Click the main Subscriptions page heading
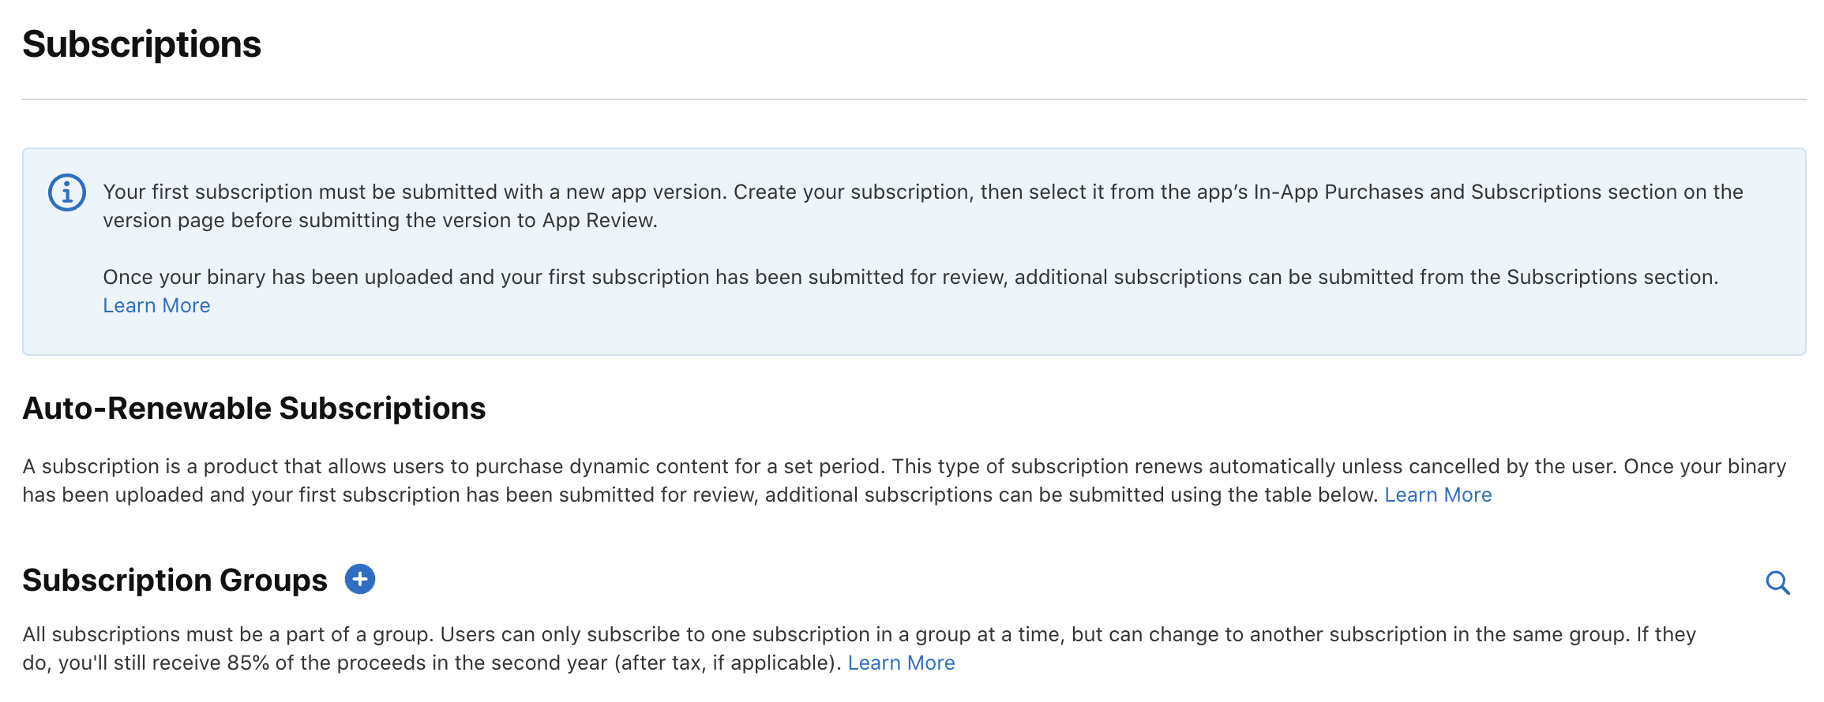The image size is (1824, 702). pos(142,44)
